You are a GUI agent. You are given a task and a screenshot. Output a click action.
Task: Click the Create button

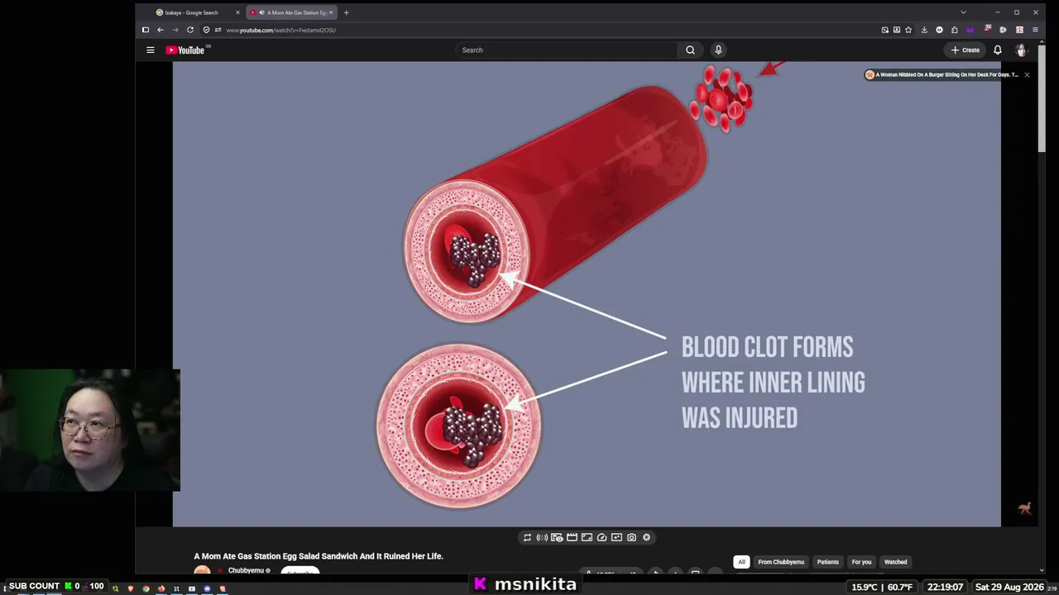[x=966, y=50]
